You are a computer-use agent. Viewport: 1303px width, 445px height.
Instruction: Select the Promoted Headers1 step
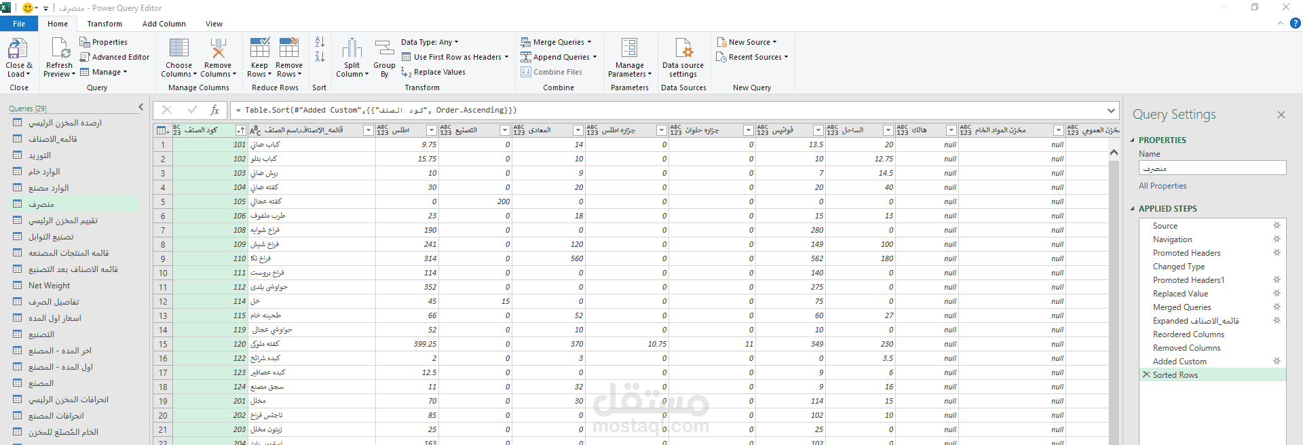click(x=1188, y=280)
